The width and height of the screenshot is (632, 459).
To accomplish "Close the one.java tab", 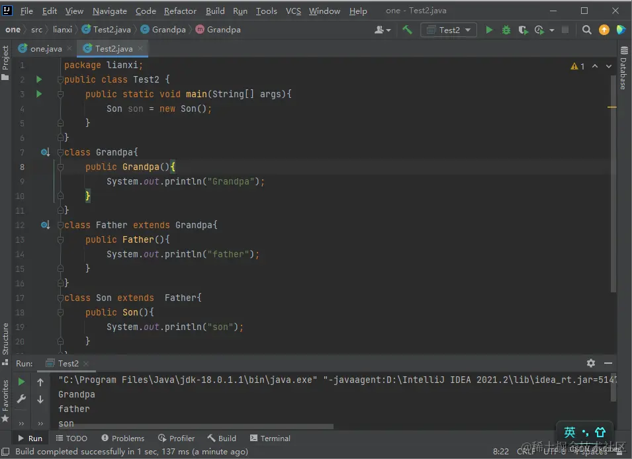I will pyautogui.click(x=69, y=48).
